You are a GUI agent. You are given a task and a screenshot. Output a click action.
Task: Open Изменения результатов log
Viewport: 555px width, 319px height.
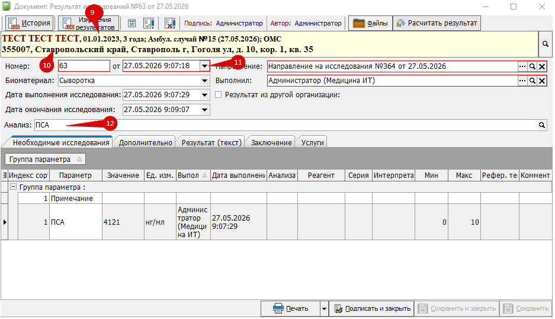point(88,23)
